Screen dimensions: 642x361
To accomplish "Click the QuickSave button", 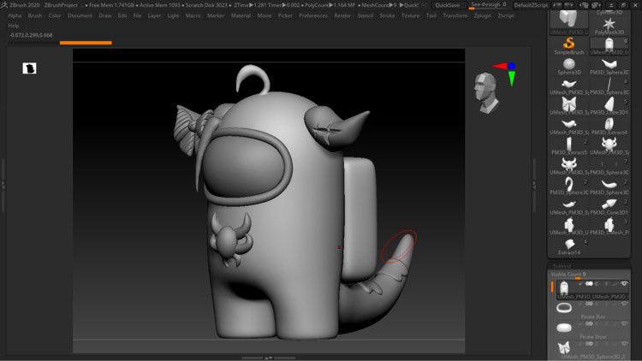I will point(447,5).
